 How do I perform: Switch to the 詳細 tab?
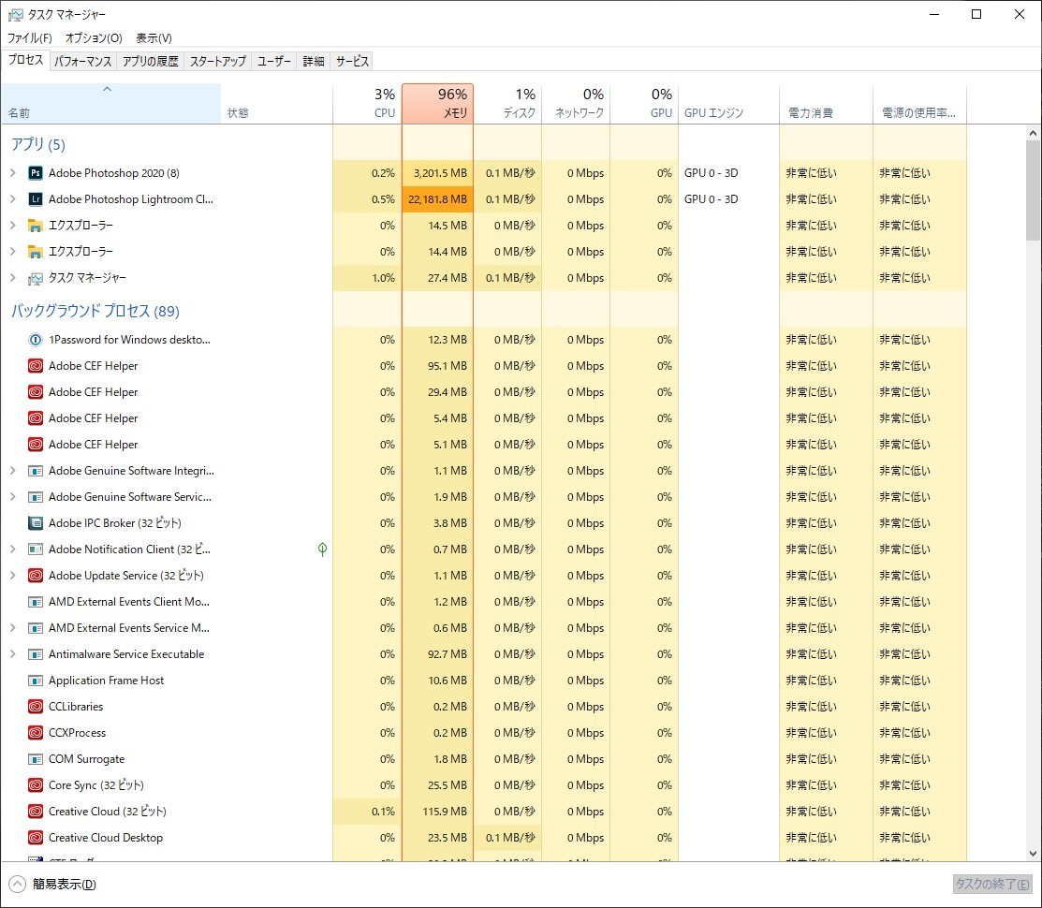tap(314, 61)
